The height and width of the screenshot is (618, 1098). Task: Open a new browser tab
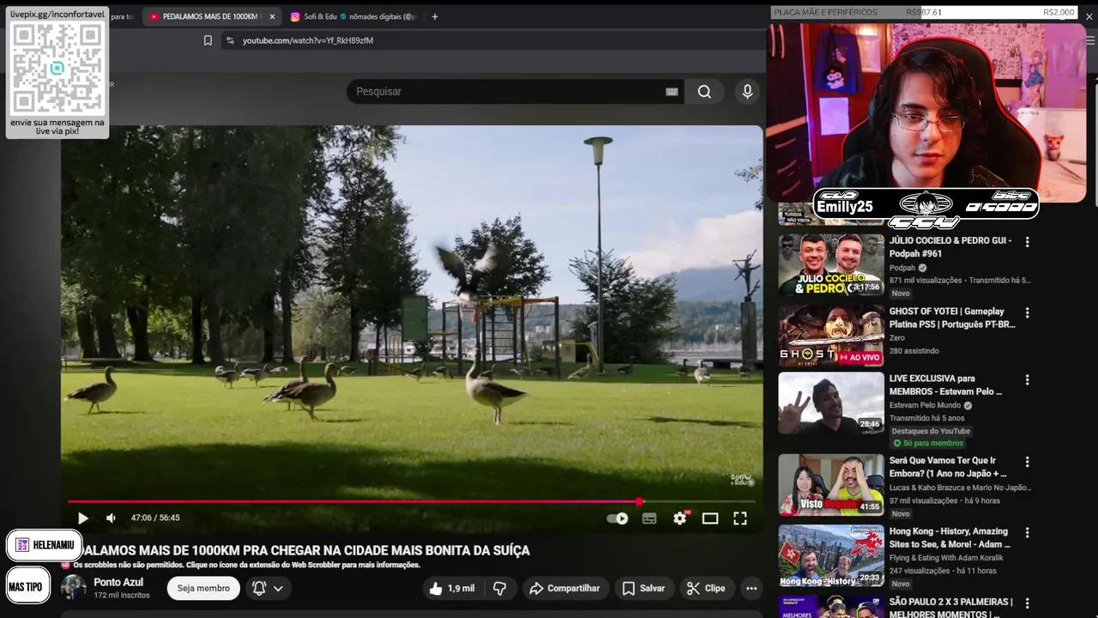point(435,16)
